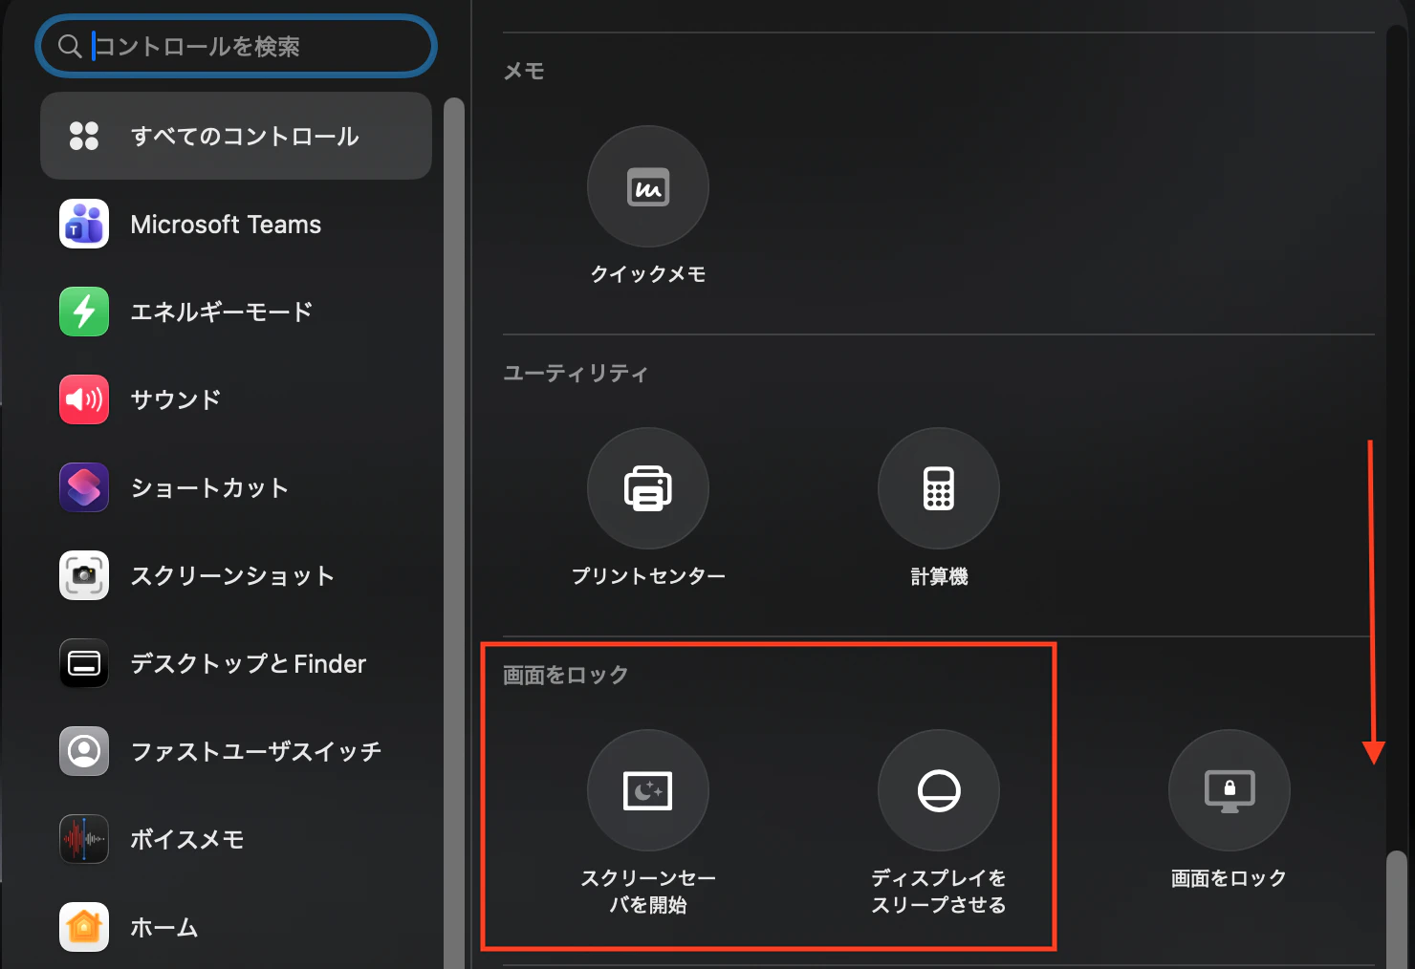Select すべてのコントロール in the sidebar

coord(236,136)
